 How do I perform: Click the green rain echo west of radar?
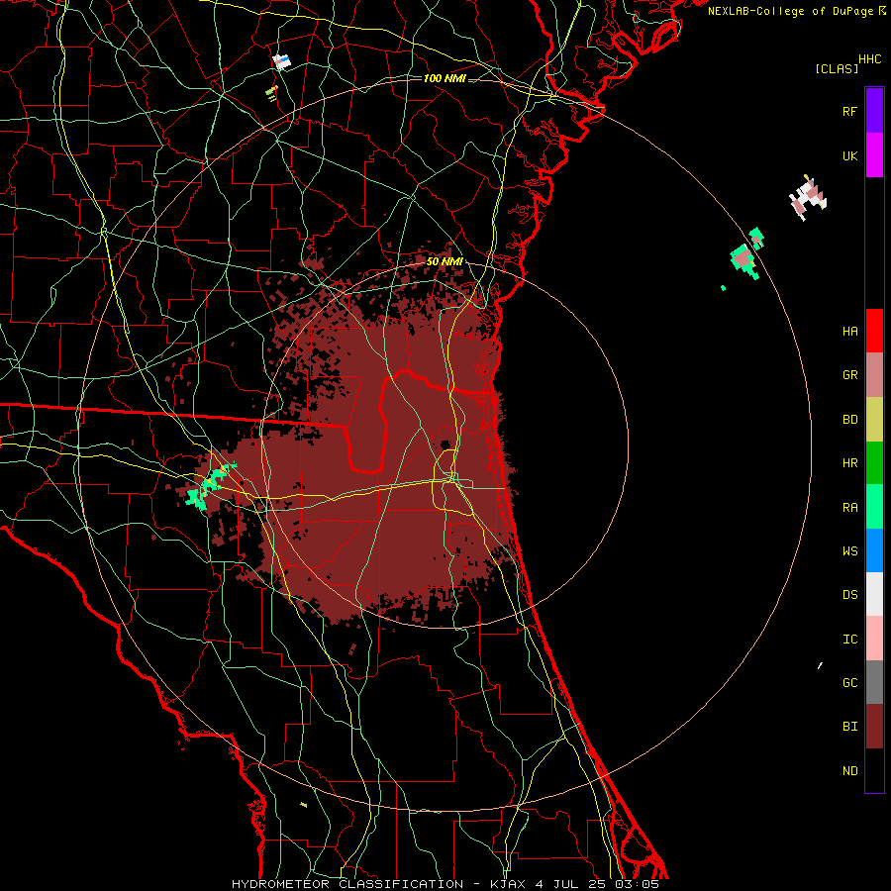tap(210, 485)
